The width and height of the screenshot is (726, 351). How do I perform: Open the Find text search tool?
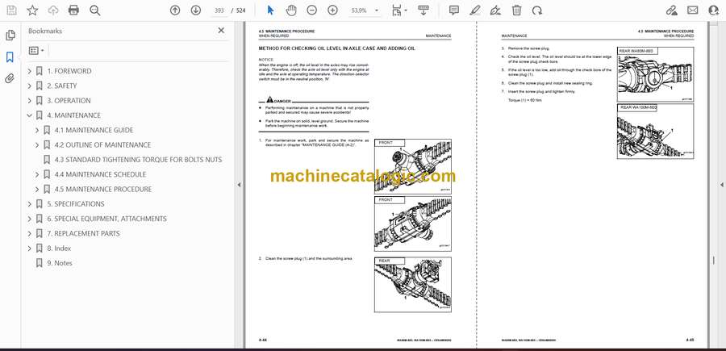pyautogui.click(x=95, y=10)
